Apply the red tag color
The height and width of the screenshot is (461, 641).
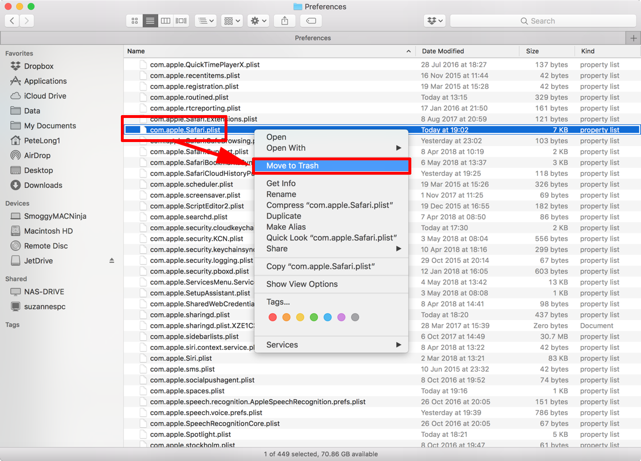coord(273,317)
